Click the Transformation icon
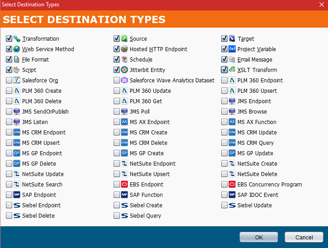This screenshot has height=248, width=328. tap(17, 39)
